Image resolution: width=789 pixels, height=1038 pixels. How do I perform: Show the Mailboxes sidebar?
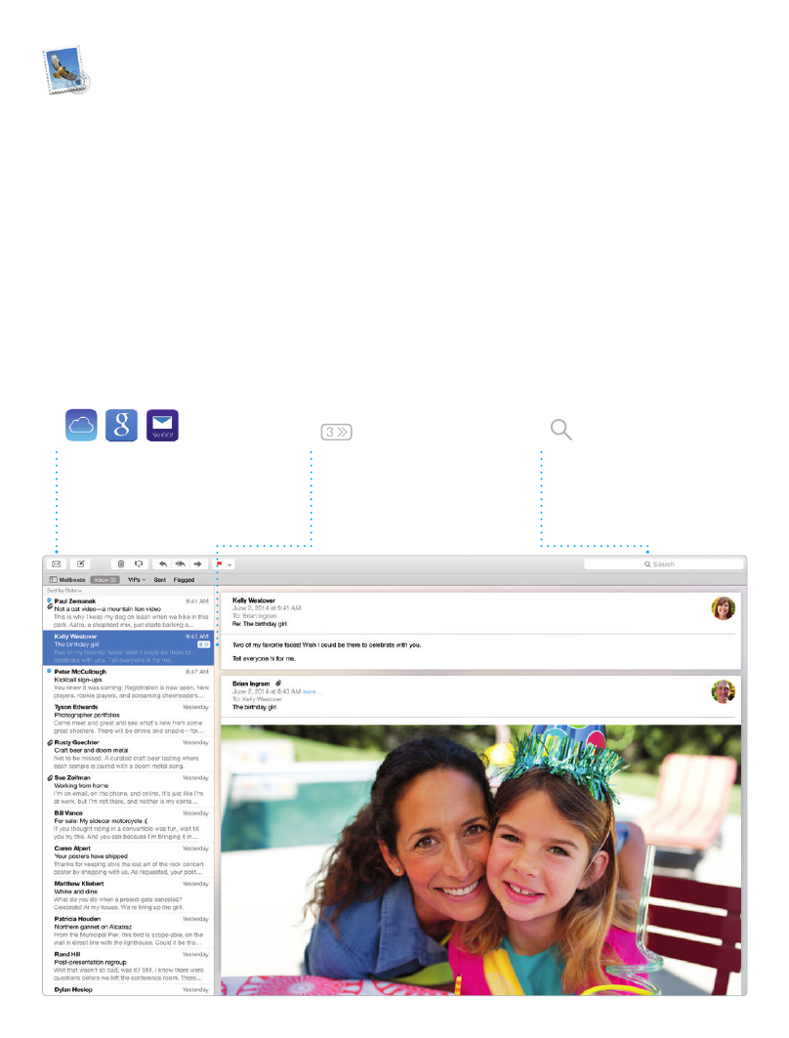pyautogui.click(x=67, y=580)
